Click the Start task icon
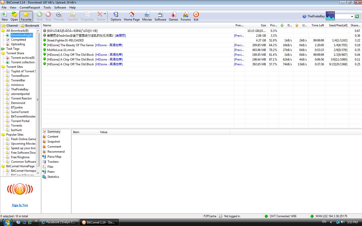Viewport: 362px width, 226px height. 39,16
